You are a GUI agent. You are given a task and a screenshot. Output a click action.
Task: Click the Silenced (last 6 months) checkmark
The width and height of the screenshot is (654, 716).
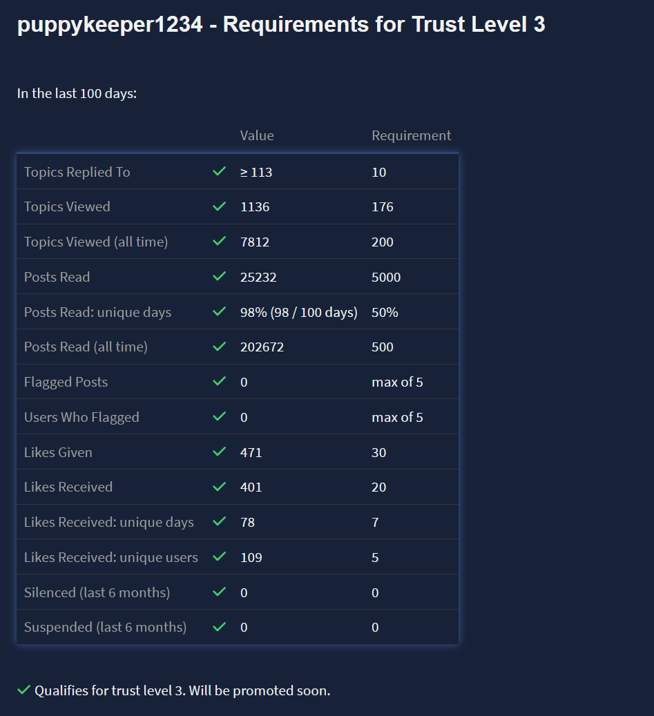(x=220, y=592)
